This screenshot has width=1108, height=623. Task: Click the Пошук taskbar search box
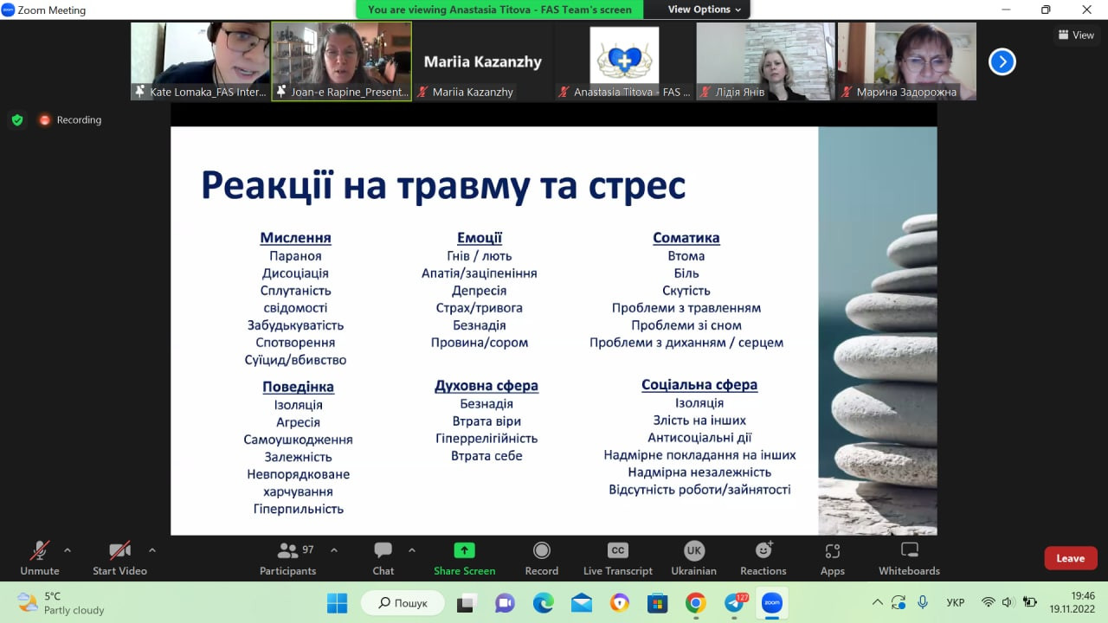[x=403, y=603]
